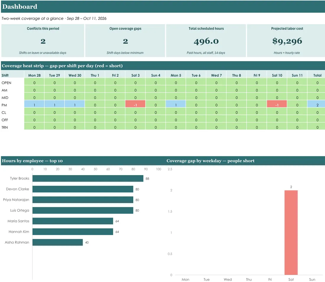Viewport: 325px width, 282px height.
Task: Select the Total scheduled hours value 496.0
Action: [206, 41]
